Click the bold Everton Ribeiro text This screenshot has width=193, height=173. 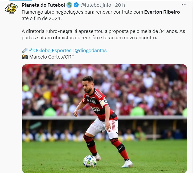tap(162, 12)
